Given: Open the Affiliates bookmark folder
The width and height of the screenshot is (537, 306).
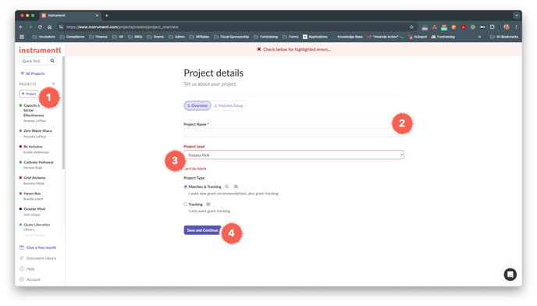Looking at the screenshot, I should tap(199, 37).
